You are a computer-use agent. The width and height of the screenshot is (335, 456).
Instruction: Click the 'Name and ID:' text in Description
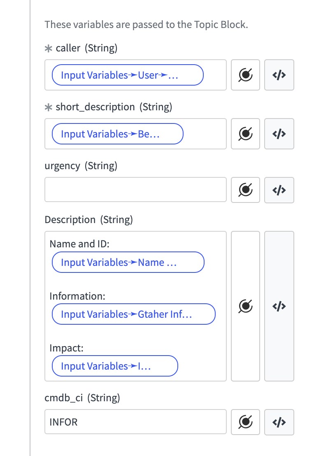[79, 244]
